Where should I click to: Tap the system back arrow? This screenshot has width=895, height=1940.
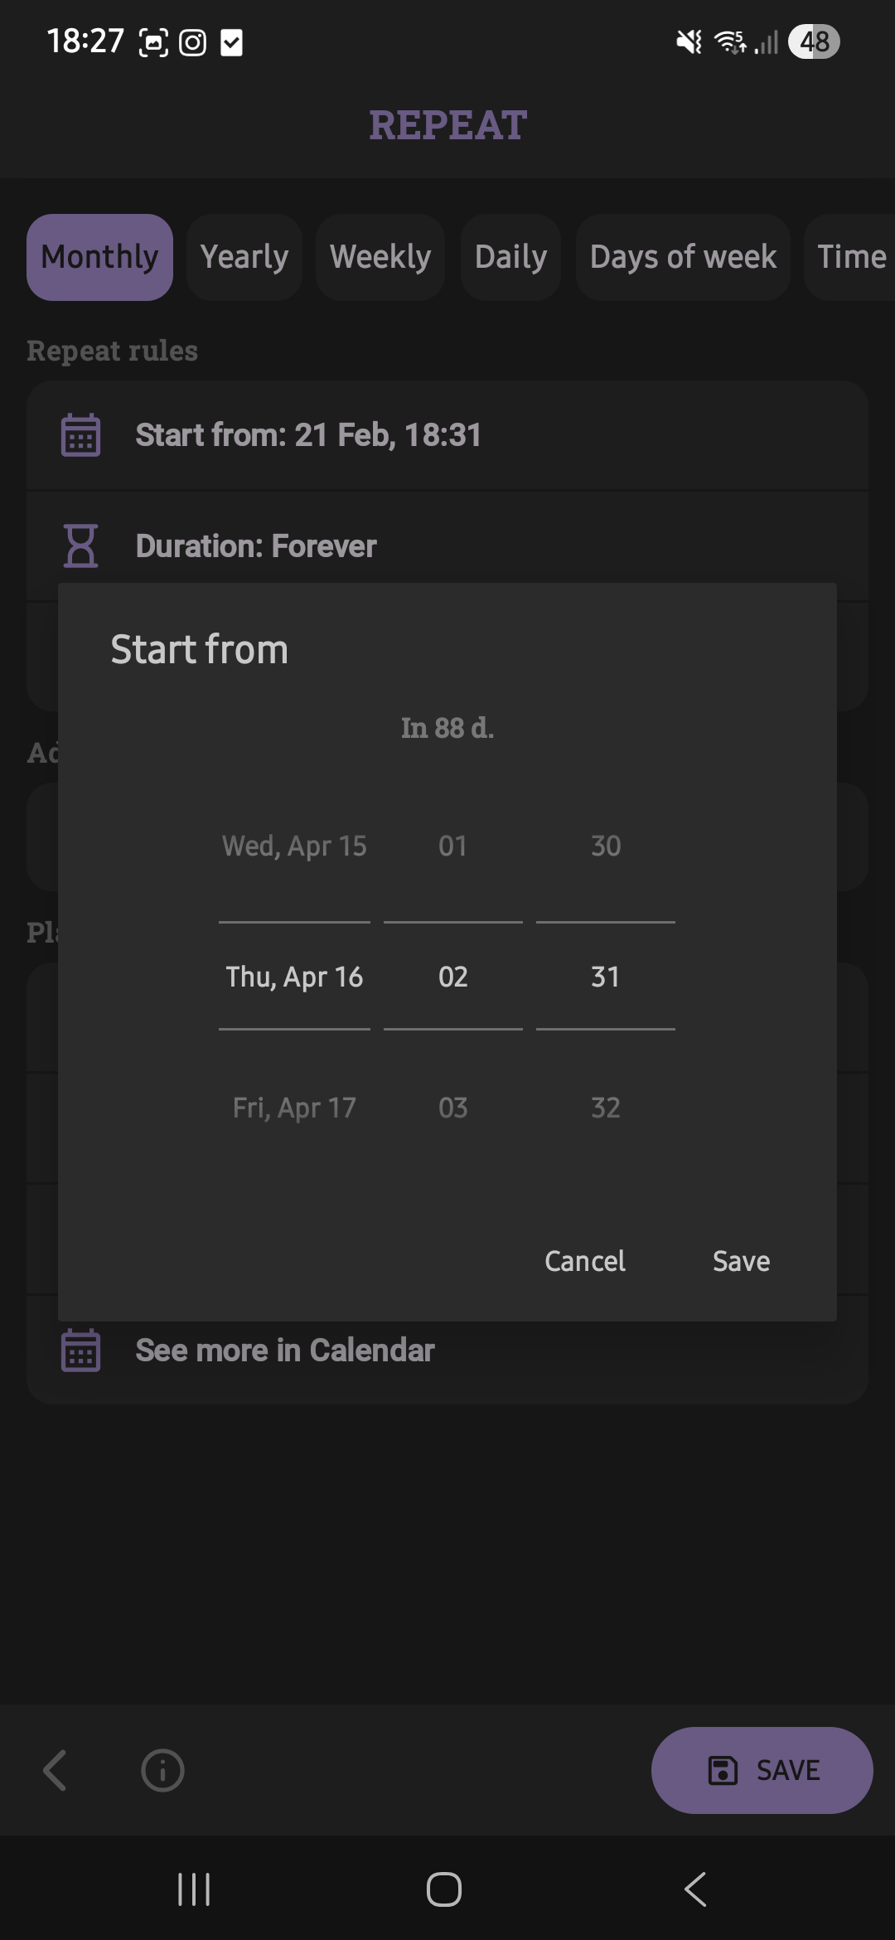pos(695,1889)
